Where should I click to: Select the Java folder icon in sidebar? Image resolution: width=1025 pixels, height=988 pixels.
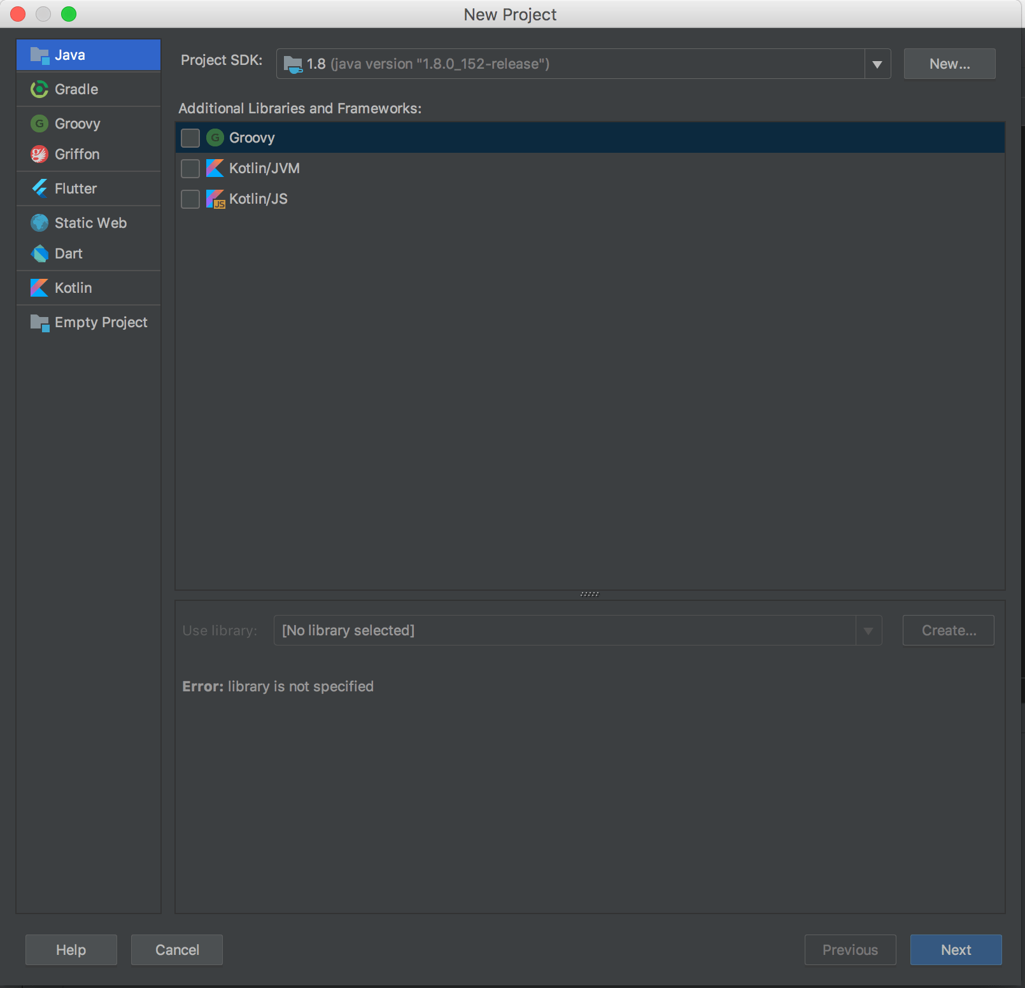39,55
